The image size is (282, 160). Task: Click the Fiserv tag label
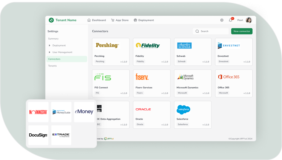(140, 93)
